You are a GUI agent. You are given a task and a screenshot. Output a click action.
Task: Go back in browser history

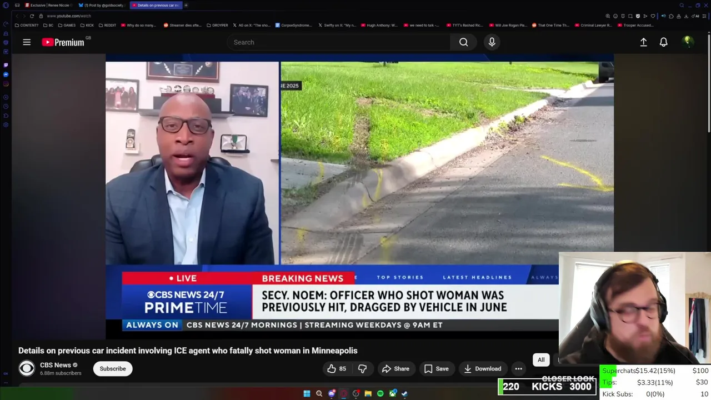[17, 16]
